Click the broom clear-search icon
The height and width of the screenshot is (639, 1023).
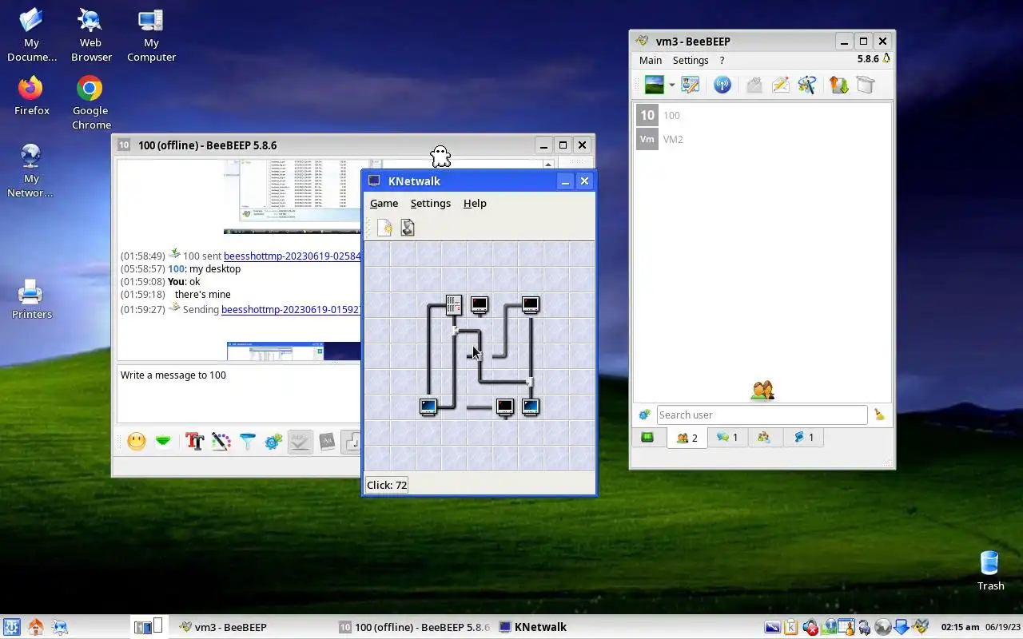[879, 415]
